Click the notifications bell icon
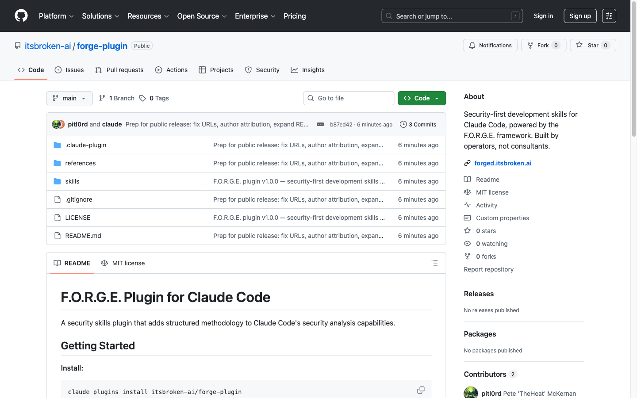Image resolution: width=637 pixels, height=398 pixels. 472,45
